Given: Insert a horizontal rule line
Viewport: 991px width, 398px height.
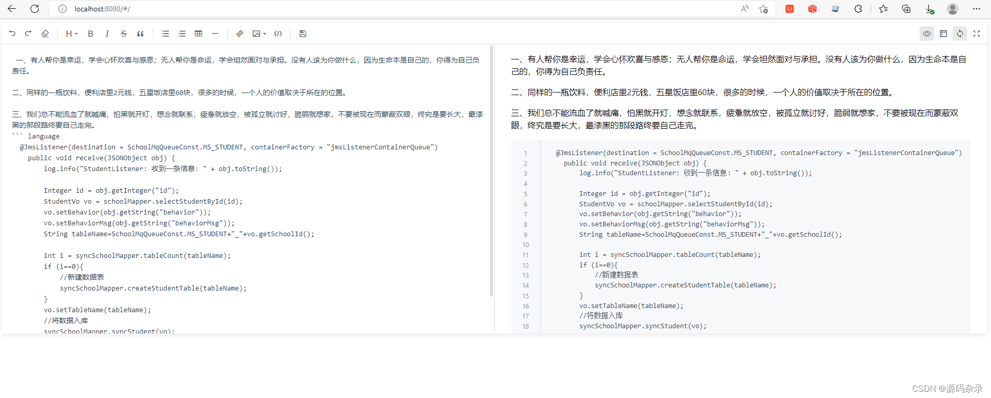Looking at the screenshot, I should 215,34.
